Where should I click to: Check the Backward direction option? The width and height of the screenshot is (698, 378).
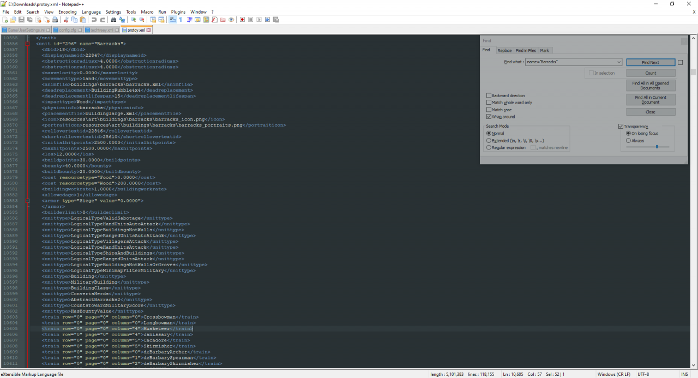(x=489, y=95)
